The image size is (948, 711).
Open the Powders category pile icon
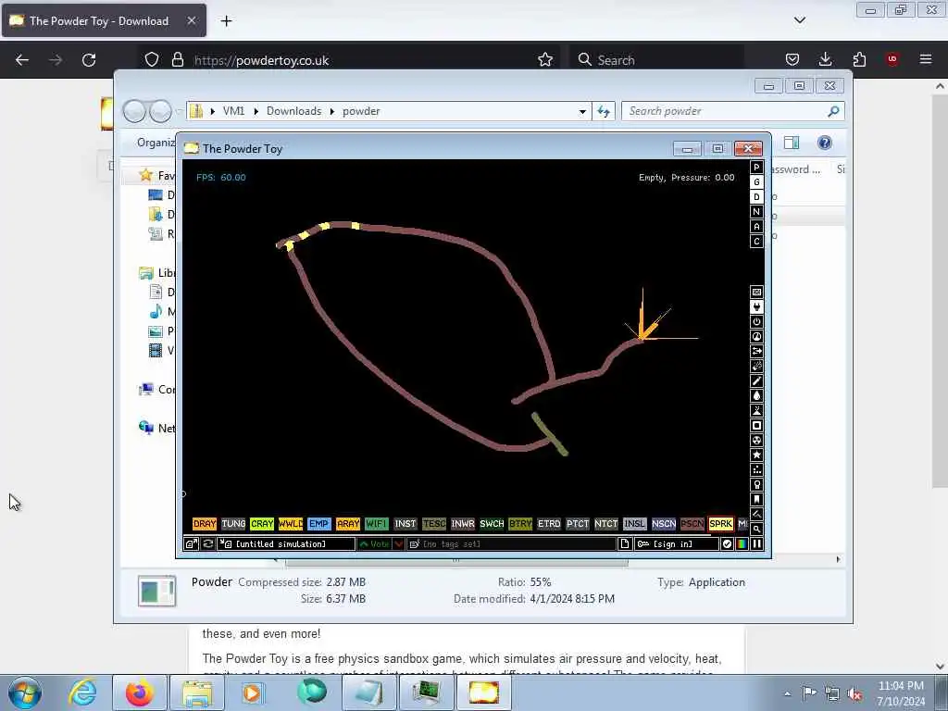pyautogui.click(x=756, y=410)
